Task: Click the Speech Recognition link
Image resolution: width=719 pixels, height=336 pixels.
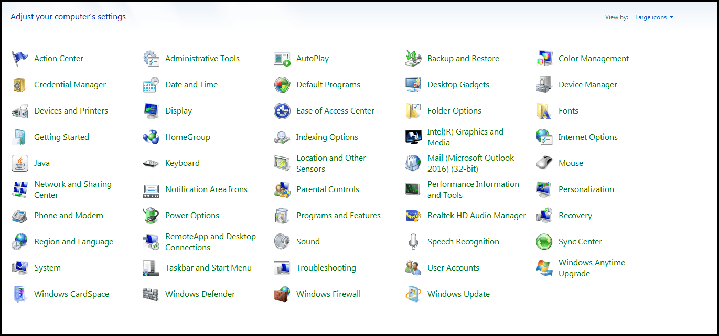Action: (x=463, y=242)
